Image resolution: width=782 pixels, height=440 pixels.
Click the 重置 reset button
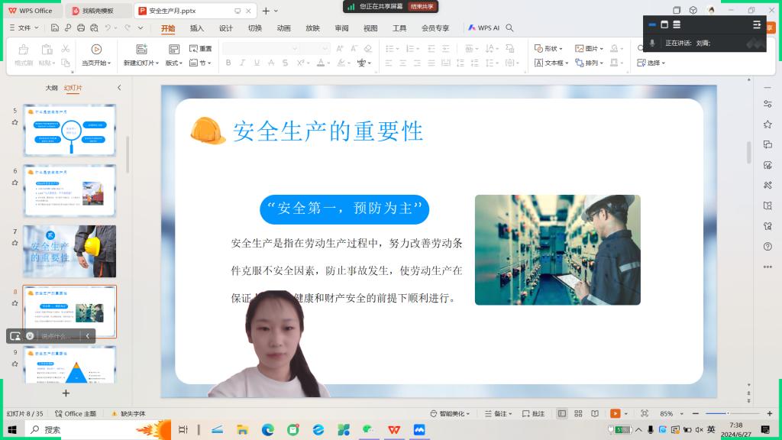click(201, 49)
